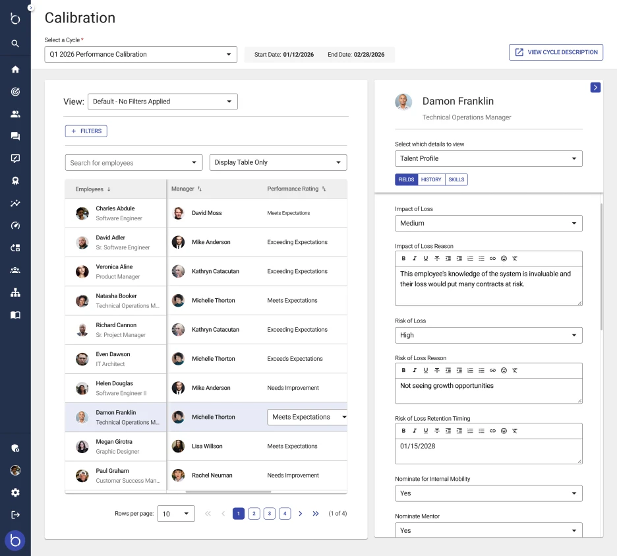This screenshot has width=617, height=556.
Task: Open the emoji picker in the text editor
Action: tap(504, 258)
